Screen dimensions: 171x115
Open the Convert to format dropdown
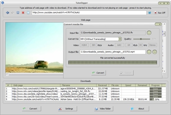120,39
